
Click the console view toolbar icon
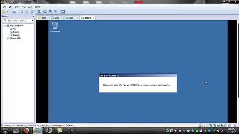coord(63,12)
